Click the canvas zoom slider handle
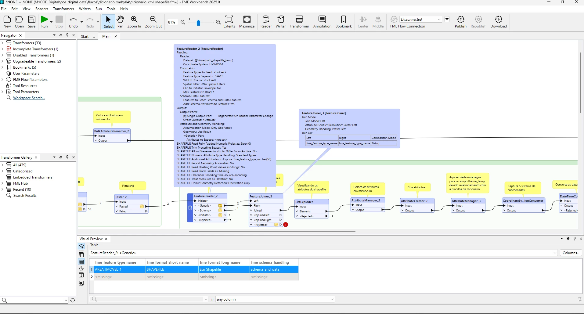Viewport: 584px width, 314px height. (x=198, y=23)
